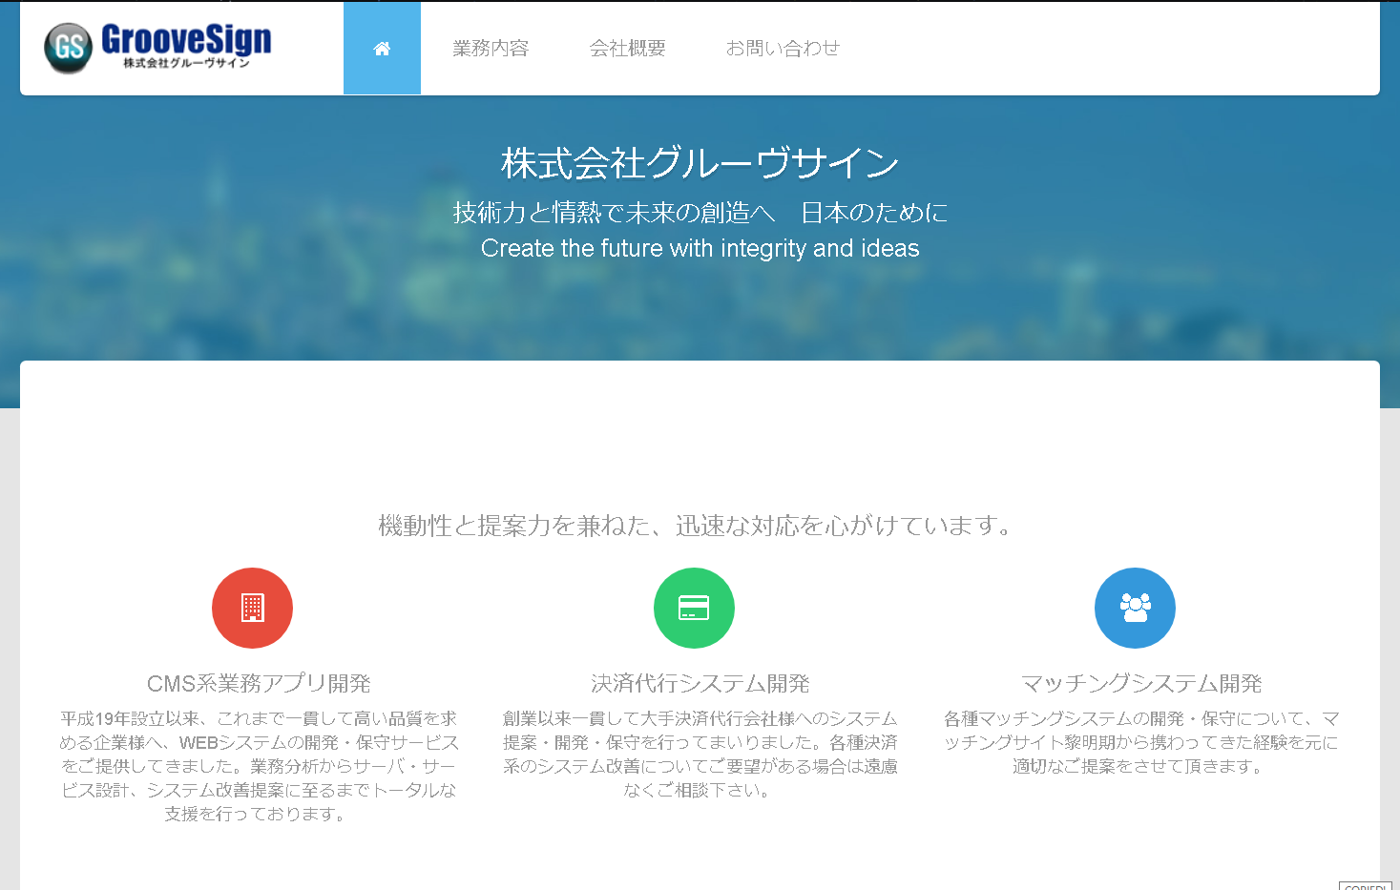Click the Home icon in the navigation bar
1400x890 pixels.
coord(382,49)
